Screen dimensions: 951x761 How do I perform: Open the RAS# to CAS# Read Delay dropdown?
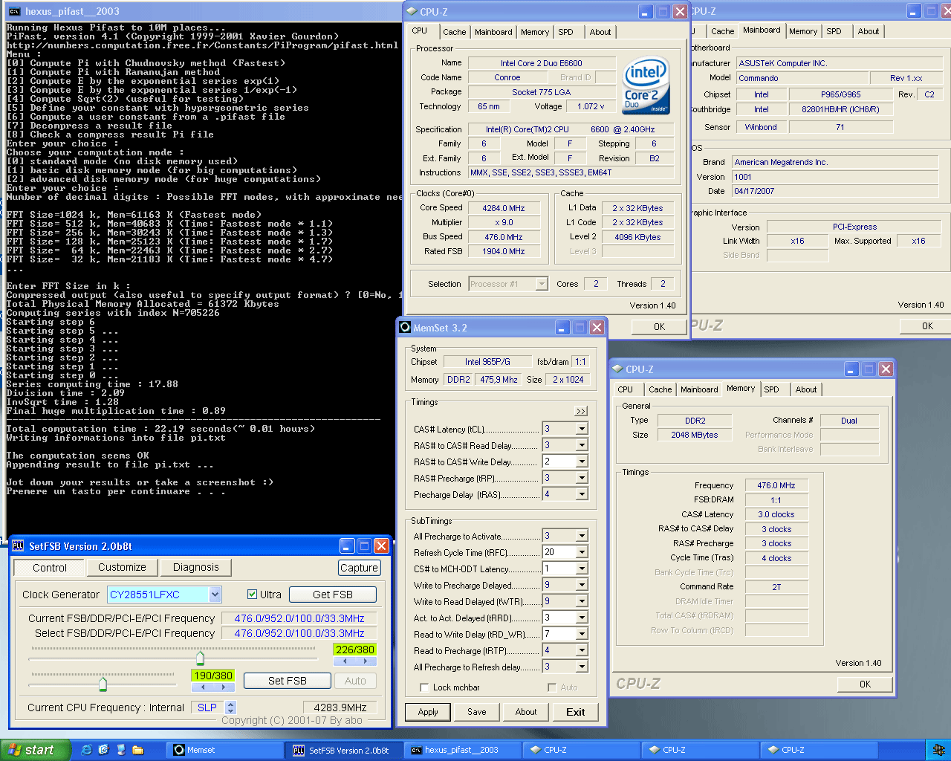click(x=582, y=445)
